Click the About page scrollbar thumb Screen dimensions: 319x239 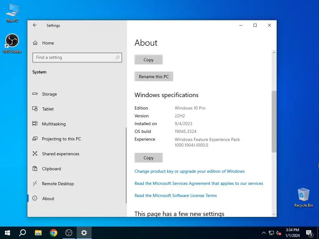pos(274,122)
